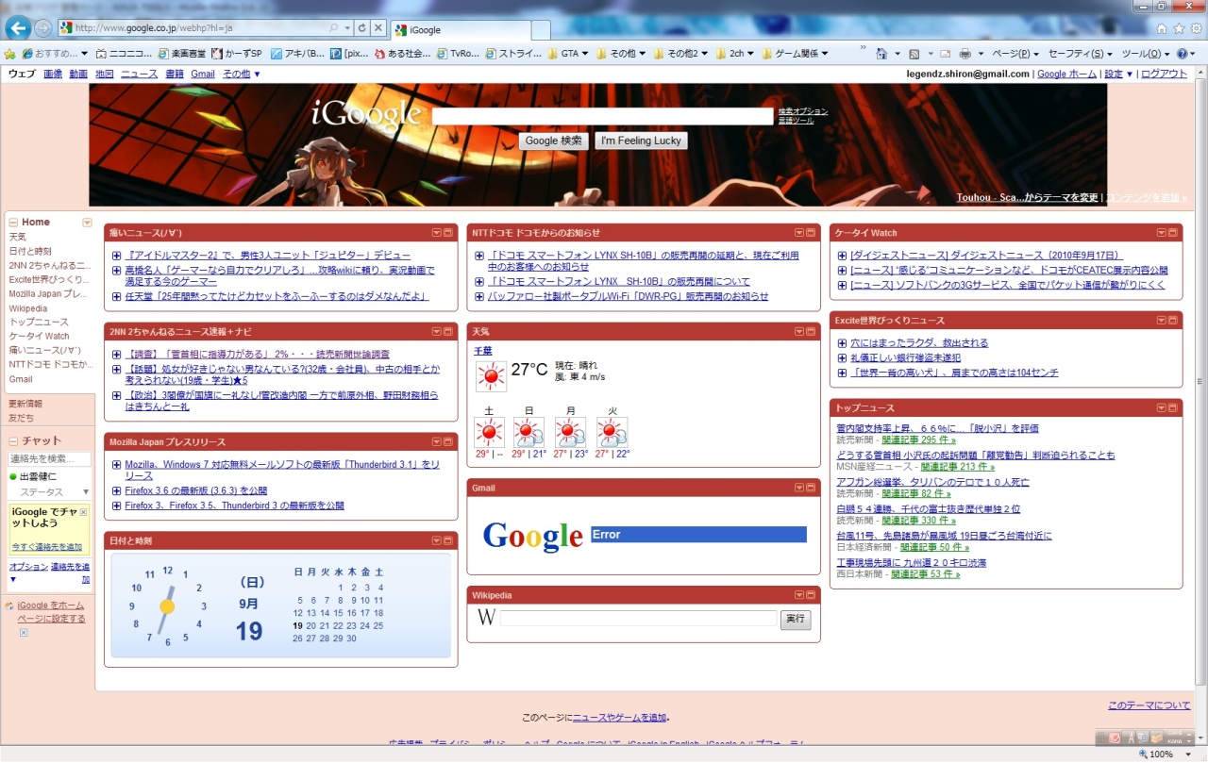Refresh the page with the address bar reload icon

click(362, 28)
